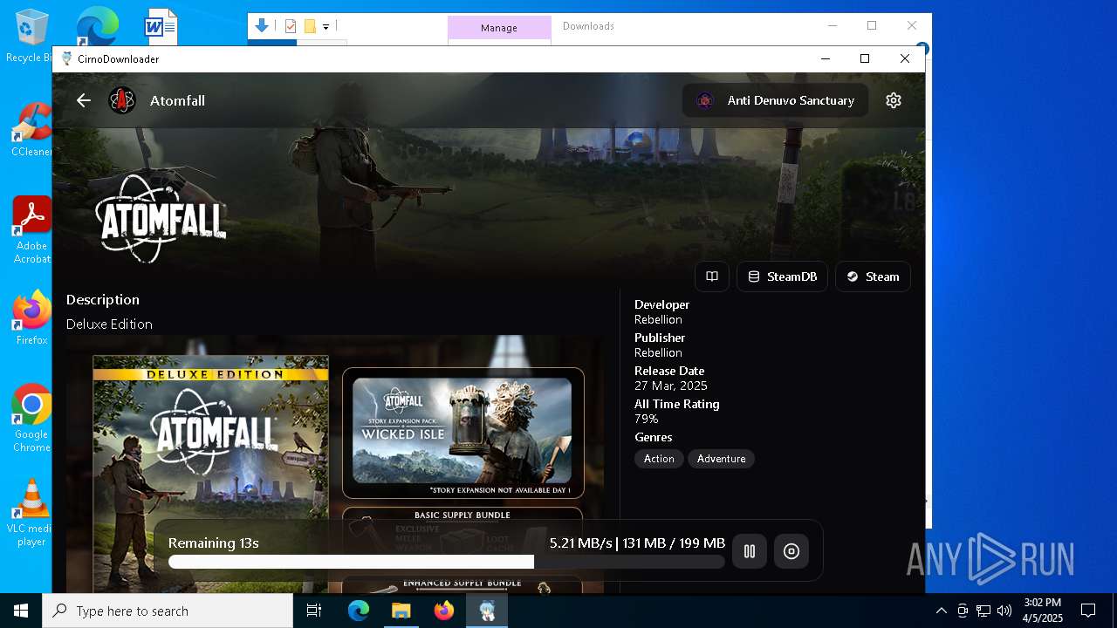
Task: Expand quick access toolbar dropdown in Downloads window
Action: click(326, 27)
